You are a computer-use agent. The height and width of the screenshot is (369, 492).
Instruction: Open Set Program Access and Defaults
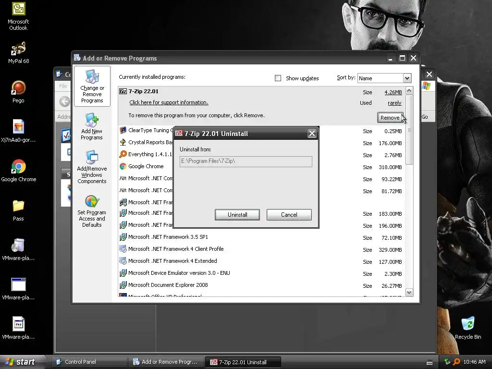click(x=92, y=211)
